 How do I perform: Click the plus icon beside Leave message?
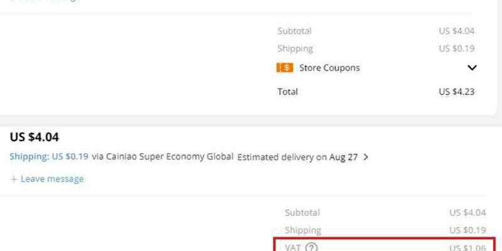coord(13,179)
